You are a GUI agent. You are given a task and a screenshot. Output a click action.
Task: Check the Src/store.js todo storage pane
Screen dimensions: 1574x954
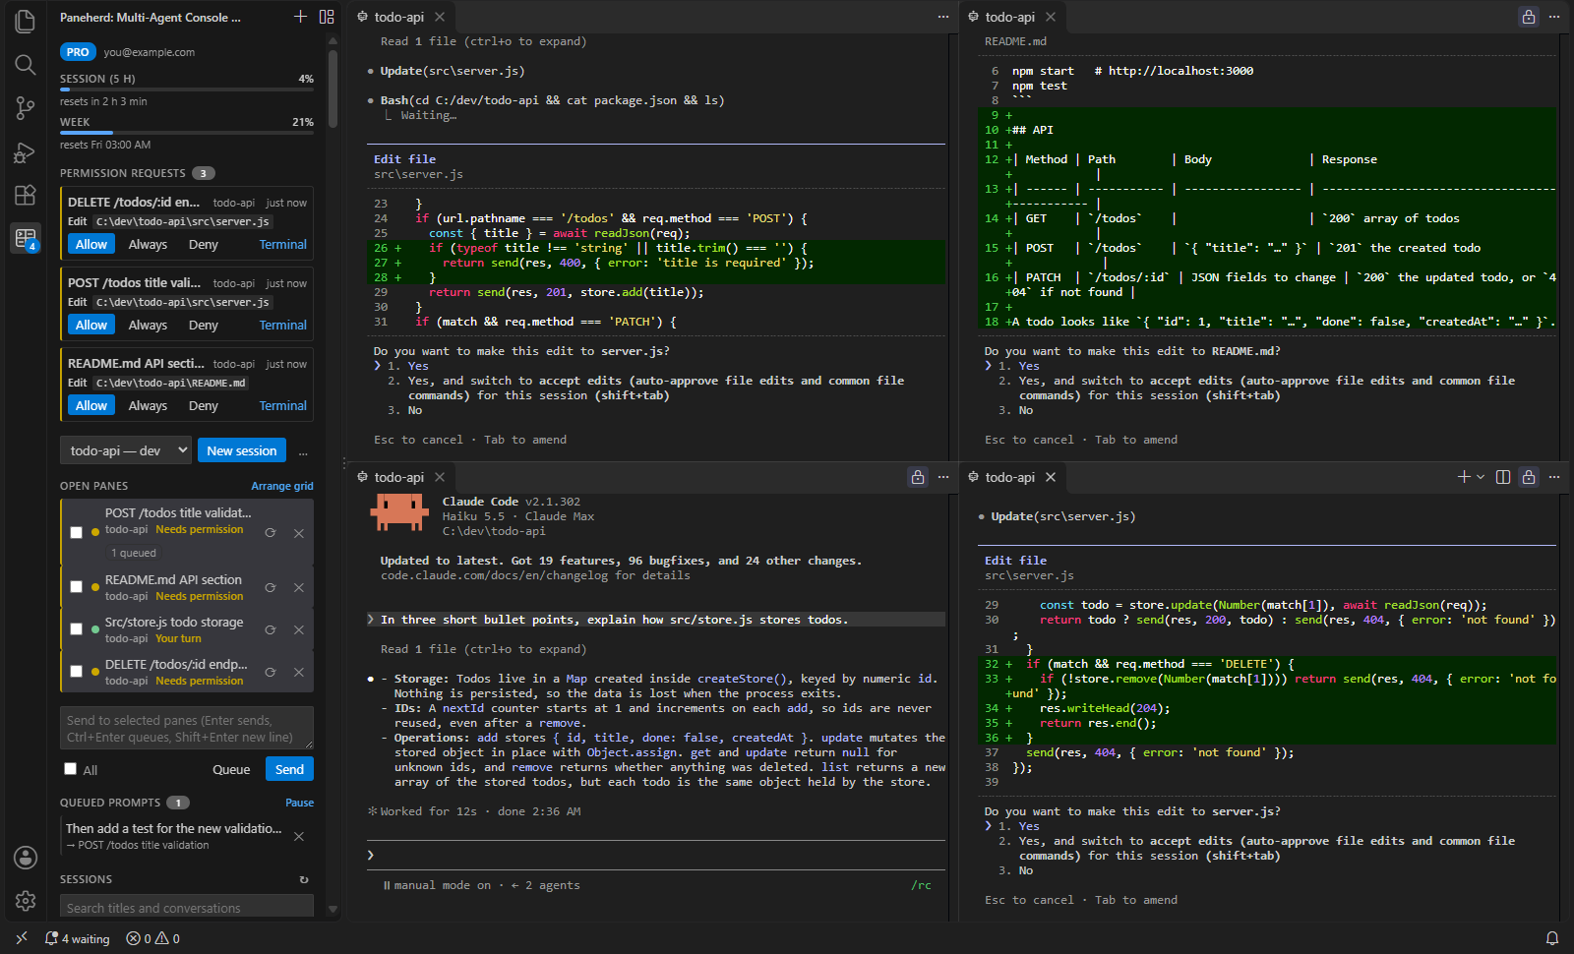pyautogui.click(x=76, y=629)
